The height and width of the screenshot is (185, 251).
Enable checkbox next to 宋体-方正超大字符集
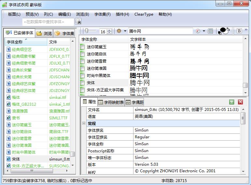point(83,90)
